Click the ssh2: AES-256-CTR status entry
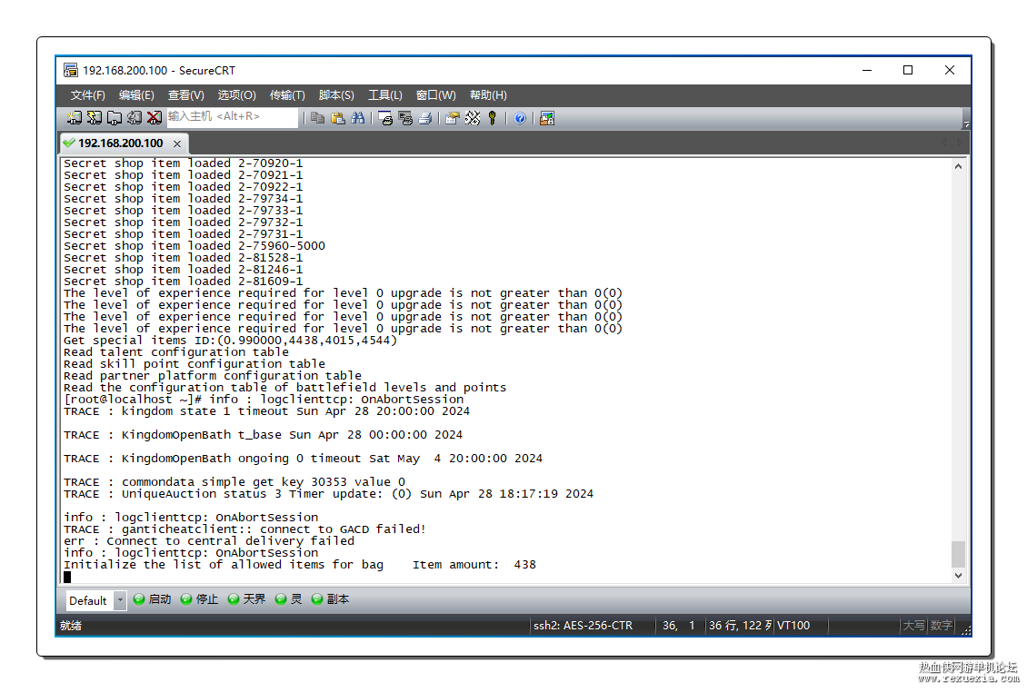This screenshot has height=692, width=1027. pyautogui.click(x=583, y=625)
